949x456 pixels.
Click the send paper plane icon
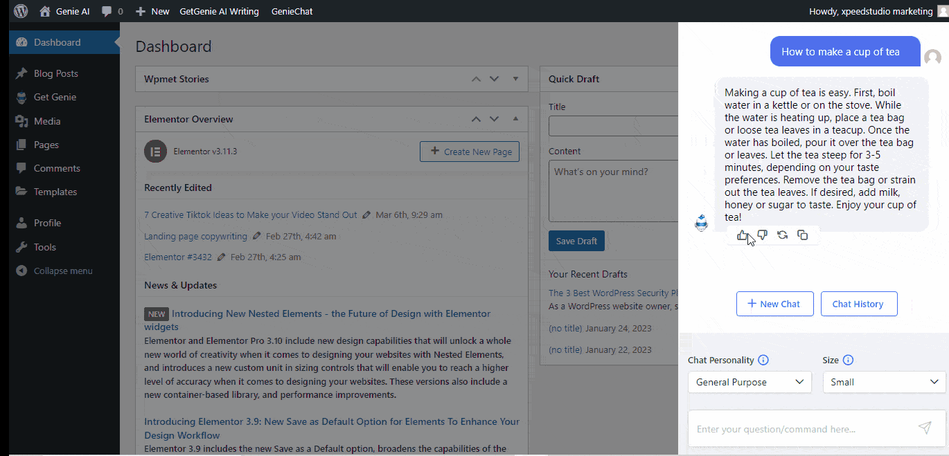[925, 428]
